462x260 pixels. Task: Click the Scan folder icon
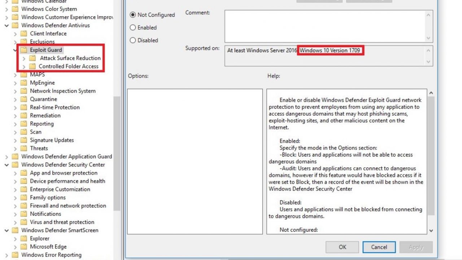[x=23, y=132]
